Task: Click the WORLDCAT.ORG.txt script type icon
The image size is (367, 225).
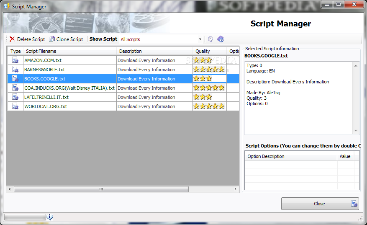Action: click(15, 106)
